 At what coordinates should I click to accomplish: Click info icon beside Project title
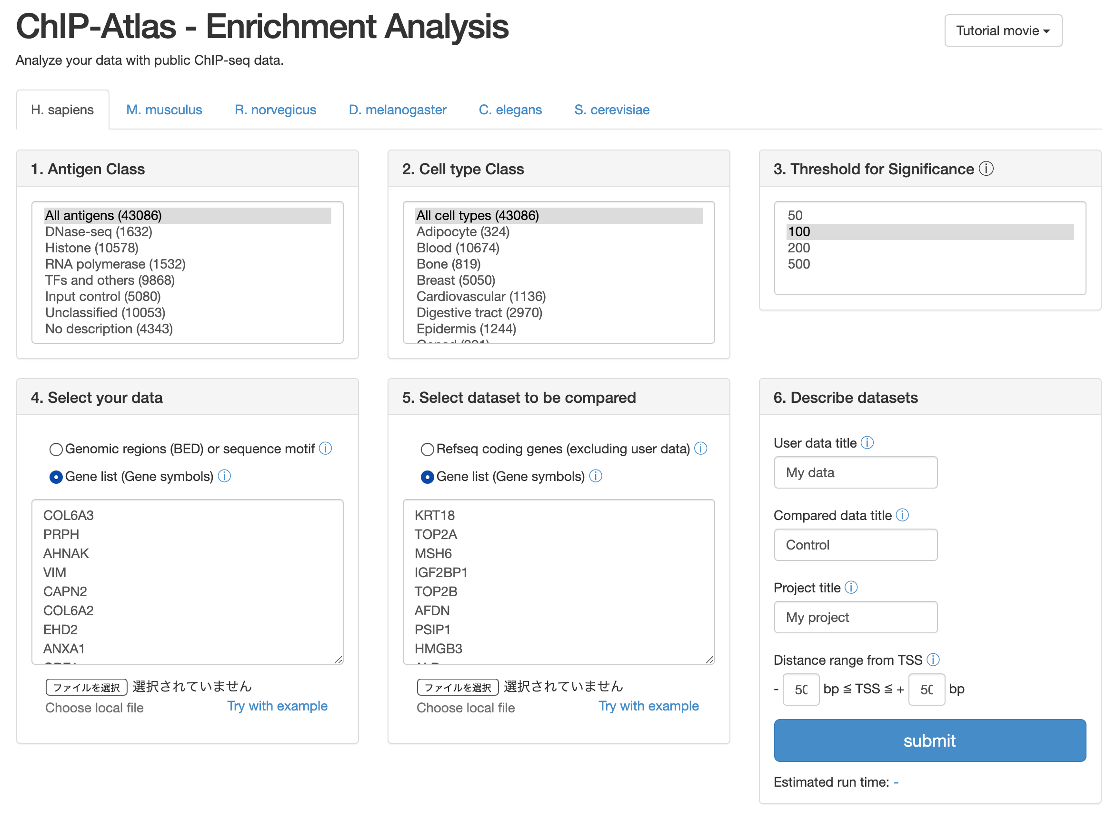tap(850, 587)
